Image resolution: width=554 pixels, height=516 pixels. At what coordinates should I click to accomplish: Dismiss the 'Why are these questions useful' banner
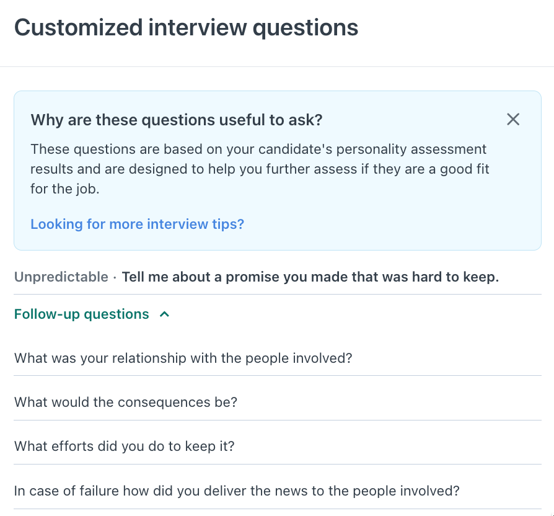pyautogui.click(x=513, y=119)
